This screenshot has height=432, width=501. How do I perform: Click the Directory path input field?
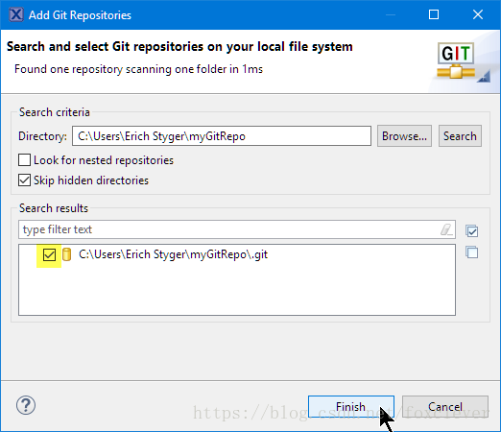(222, 136)
